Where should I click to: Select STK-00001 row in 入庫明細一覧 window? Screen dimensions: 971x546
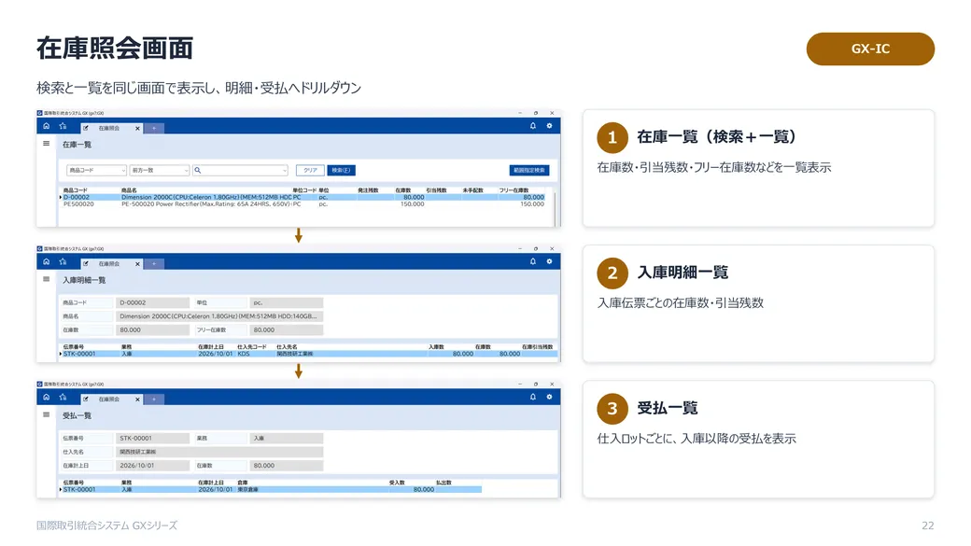point(308,354)
